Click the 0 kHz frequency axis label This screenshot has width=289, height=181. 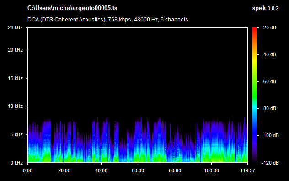[16, 163]
